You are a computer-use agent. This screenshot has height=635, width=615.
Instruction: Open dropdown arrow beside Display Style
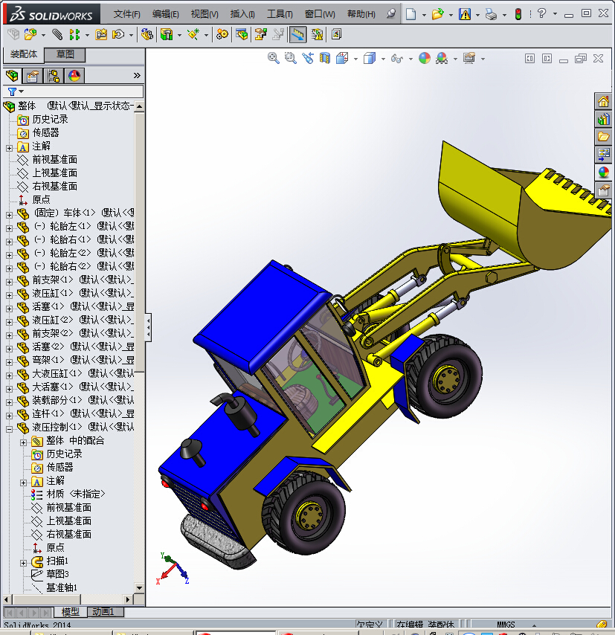[x=383, y=59]
